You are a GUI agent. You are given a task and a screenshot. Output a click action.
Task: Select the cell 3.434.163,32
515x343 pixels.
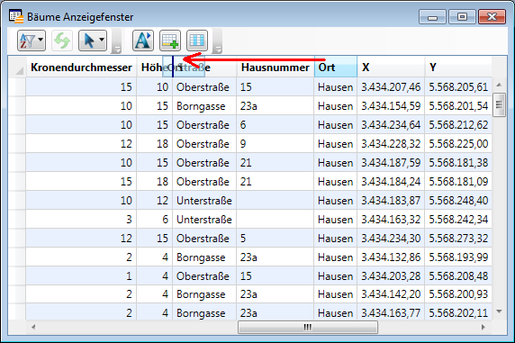391,219
